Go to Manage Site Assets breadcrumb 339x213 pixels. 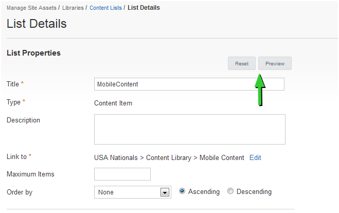click(x=31, y=8)
